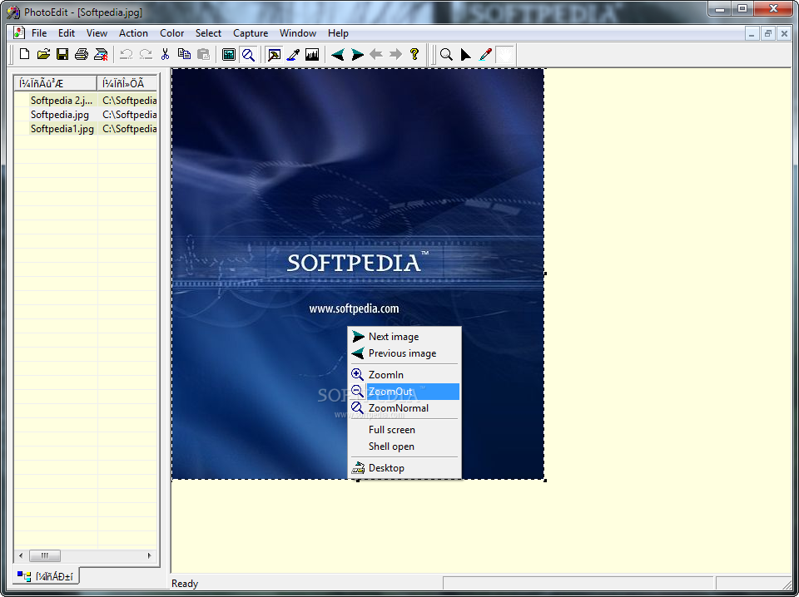Click the Scanner acquire icon
Screen dimensions: 799x597
point(101,54)
